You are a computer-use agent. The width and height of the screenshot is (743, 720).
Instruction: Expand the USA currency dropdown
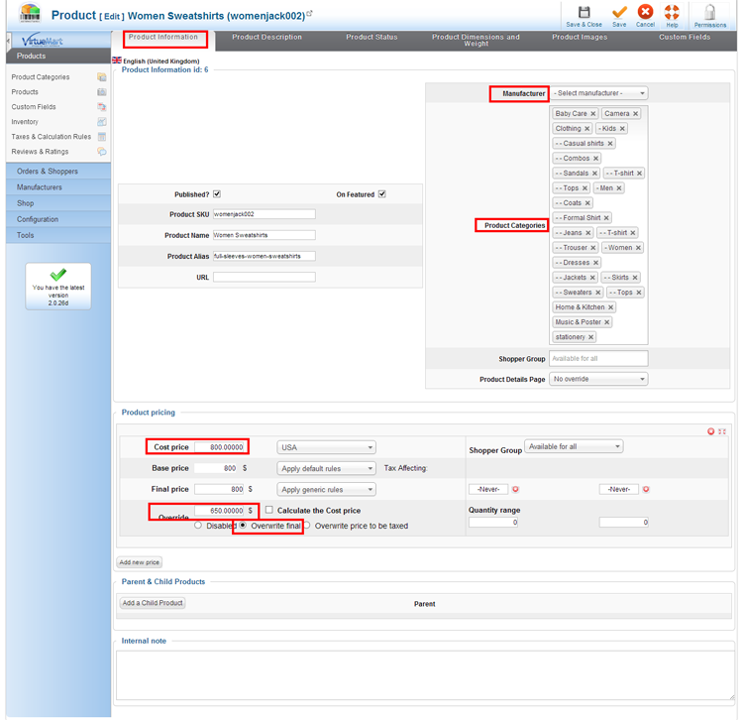tap(326, 447)
